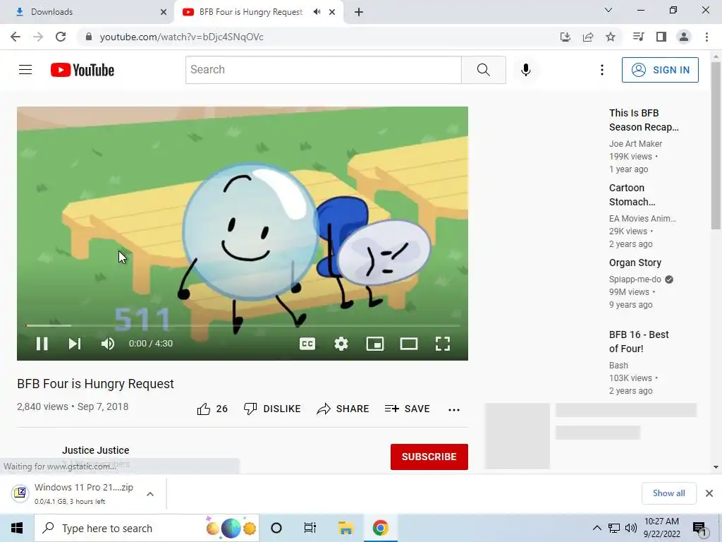Image resolution: width=722 pixels, height=542 pixels.
Task: Switch to theater mode
Action: click(x=409, y=344)
